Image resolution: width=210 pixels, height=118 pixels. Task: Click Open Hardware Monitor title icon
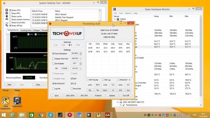(115, 9)
